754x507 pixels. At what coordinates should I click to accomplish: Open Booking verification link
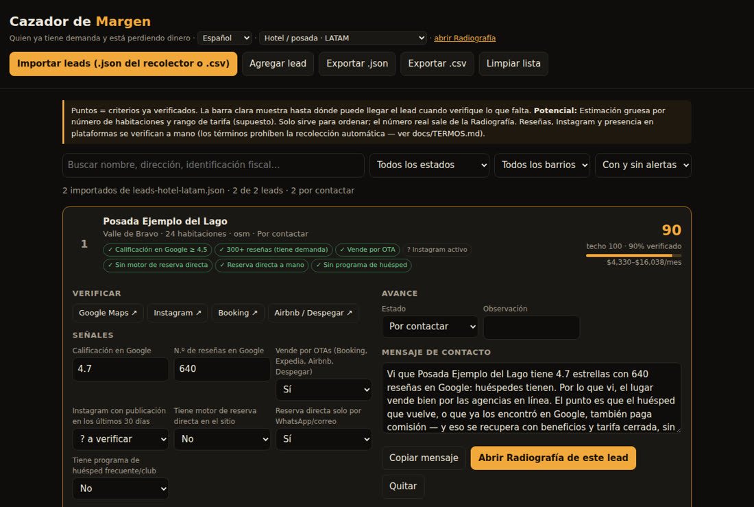[238, 313]
